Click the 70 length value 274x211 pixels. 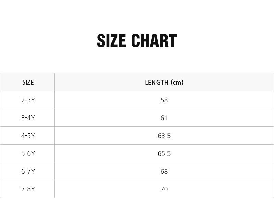coord(164,189)
